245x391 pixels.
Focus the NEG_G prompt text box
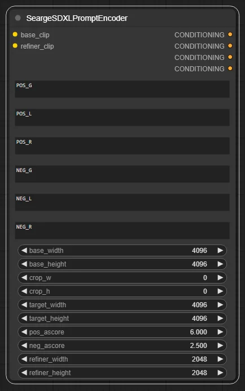pyautogui.click(x=122, y=174)
